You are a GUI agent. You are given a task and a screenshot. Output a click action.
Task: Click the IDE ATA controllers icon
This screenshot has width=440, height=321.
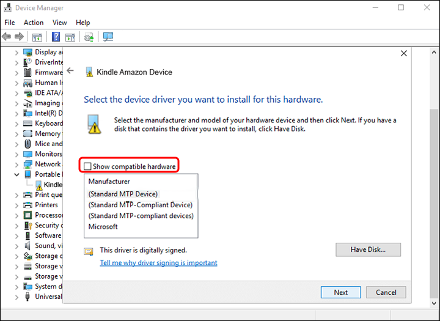[28, 93]
